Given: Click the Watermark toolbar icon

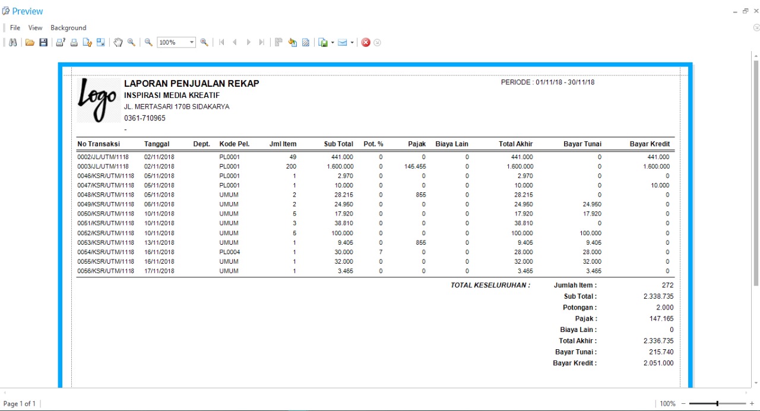Looking at the screenshot, I should click(x=306, y=43).
